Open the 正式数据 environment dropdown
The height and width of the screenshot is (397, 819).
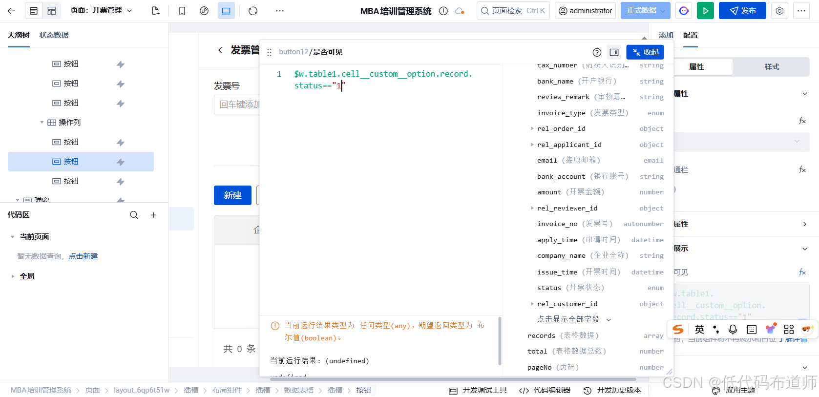(x=645, y=11)
